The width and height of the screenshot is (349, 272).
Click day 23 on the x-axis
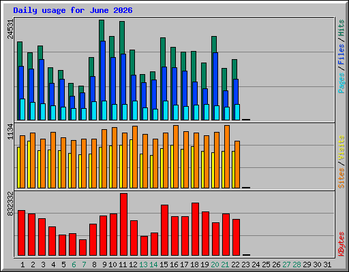pyautogui.click(x=245, y=265)
